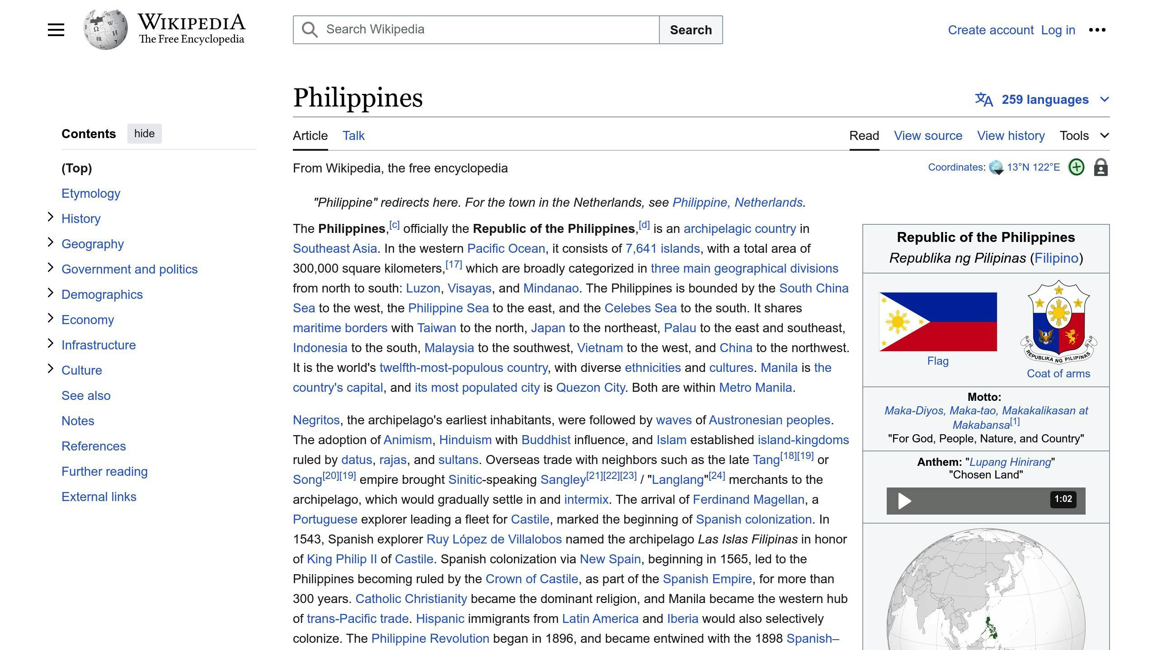Open the Lupang Hinirang anthem link

(x=1010, y=462)
